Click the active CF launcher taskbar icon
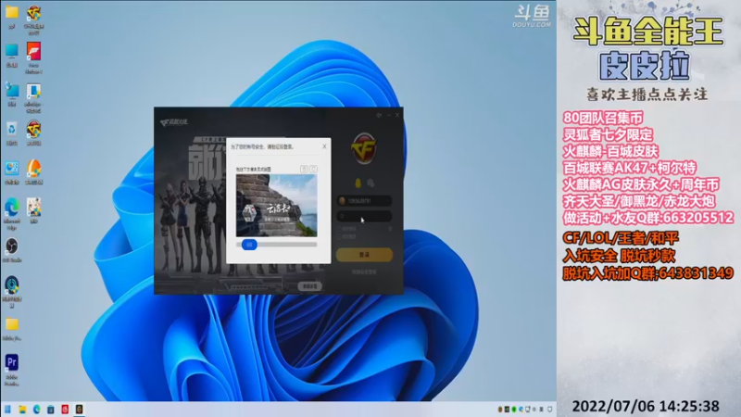The height and width of the screenshot is (417, 741). click(80, 409)
